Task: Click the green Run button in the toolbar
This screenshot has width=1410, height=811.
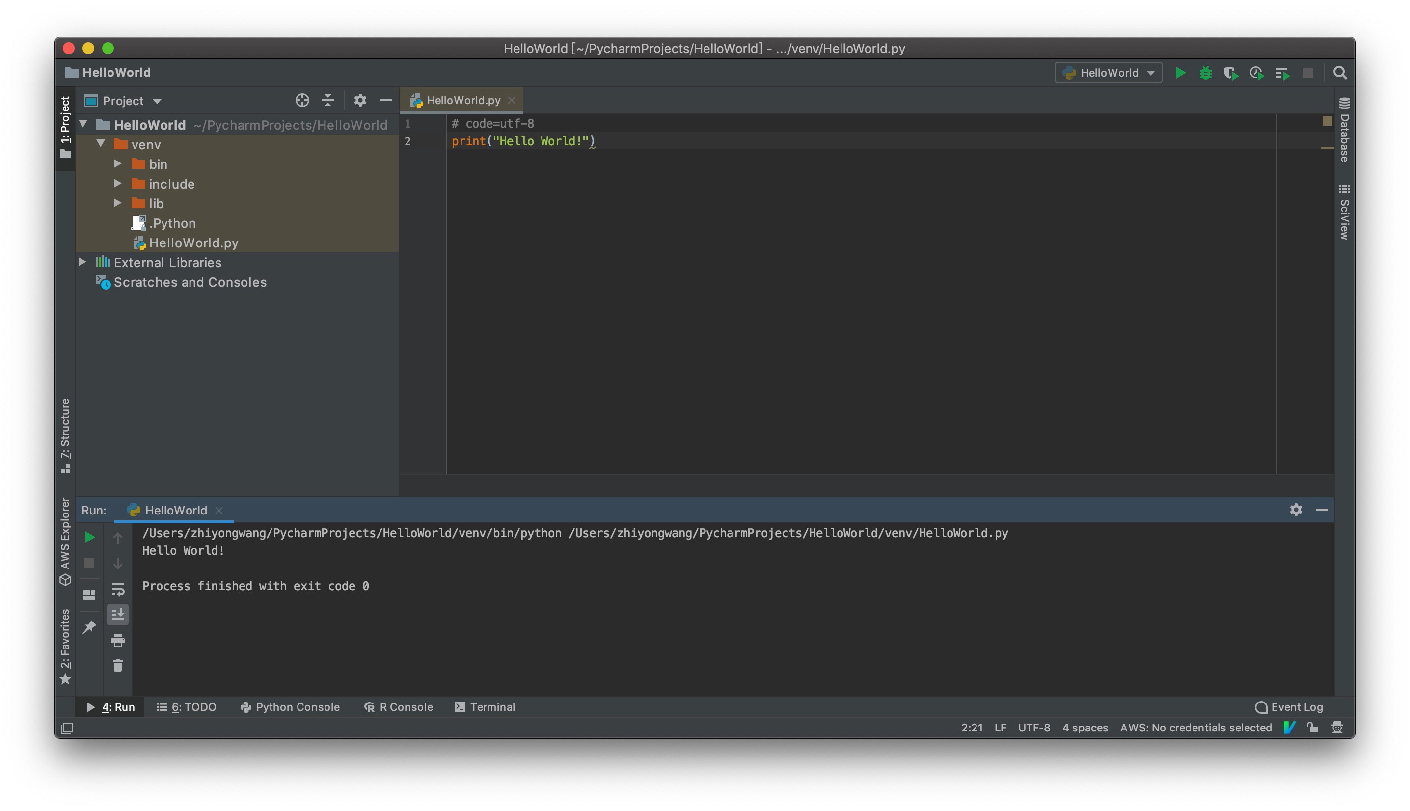Action: [1180, 73]
